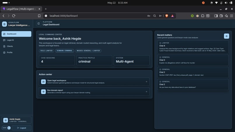Click the password key icon in address bar
This screenshot has height=132, width=235.
[x=149, y=16]
